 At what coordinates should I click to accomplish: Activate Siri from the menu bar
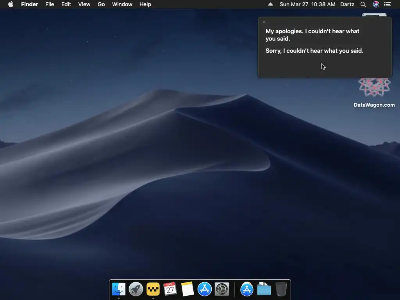click(376, 4)
